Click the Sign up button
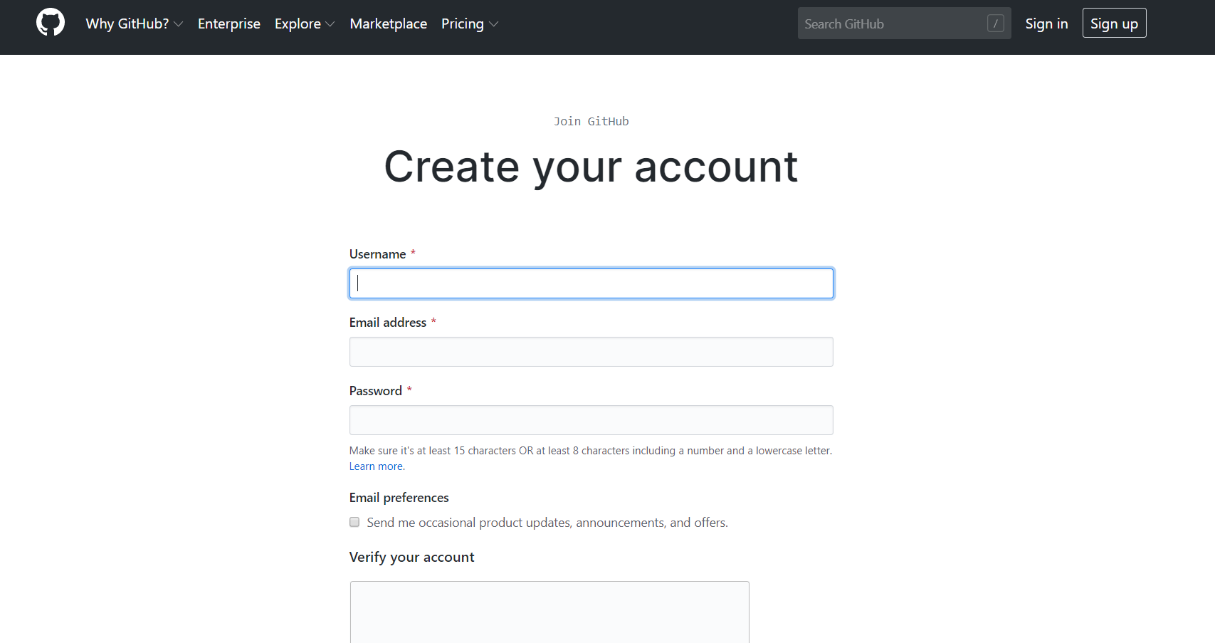1215x643 pixels. pos(1114,23)
